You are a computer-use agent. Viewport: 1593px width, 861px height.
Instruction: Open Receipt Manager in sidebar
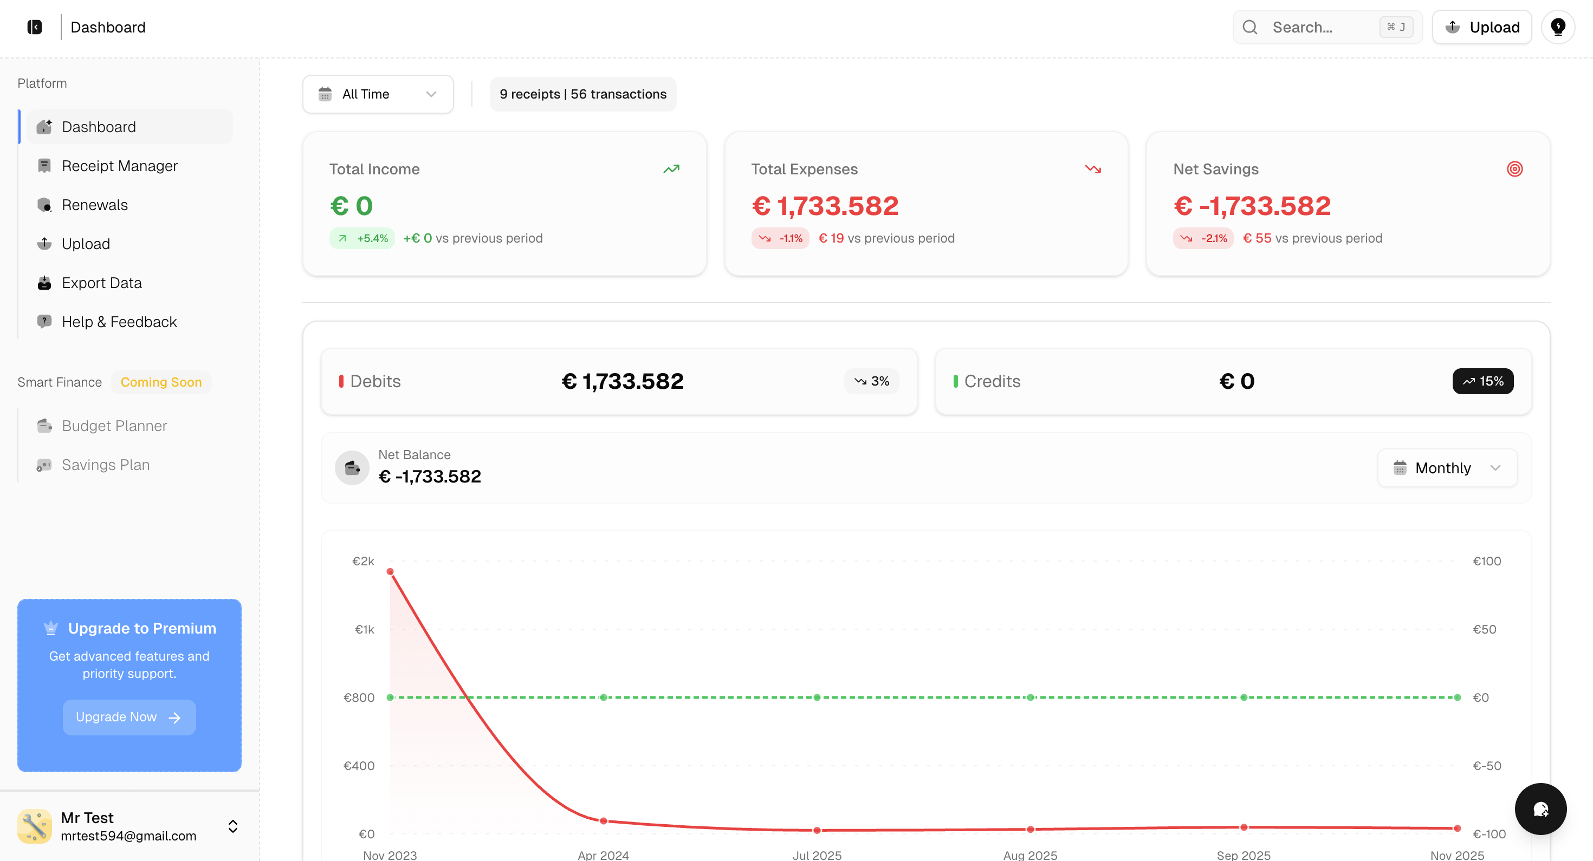[119, 166]
